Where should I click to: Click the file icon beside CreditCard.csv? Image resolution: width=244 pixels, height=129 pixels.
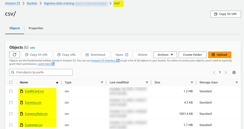point(22,91)
